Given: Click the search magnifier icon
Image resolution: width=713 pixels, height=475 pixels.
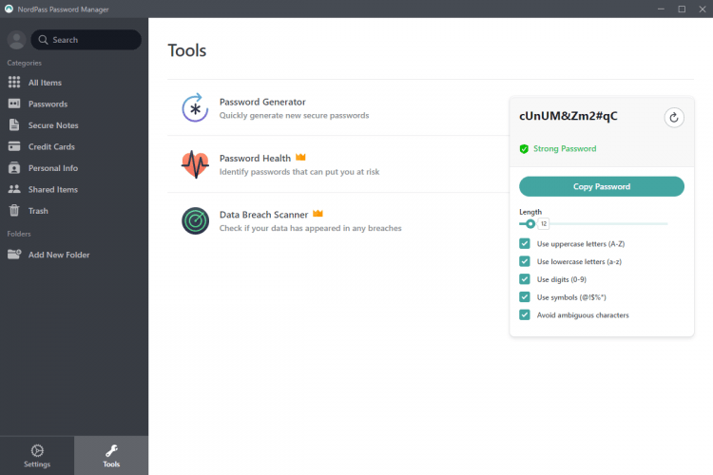Looking at the screenshot, I should coord(43,40).
